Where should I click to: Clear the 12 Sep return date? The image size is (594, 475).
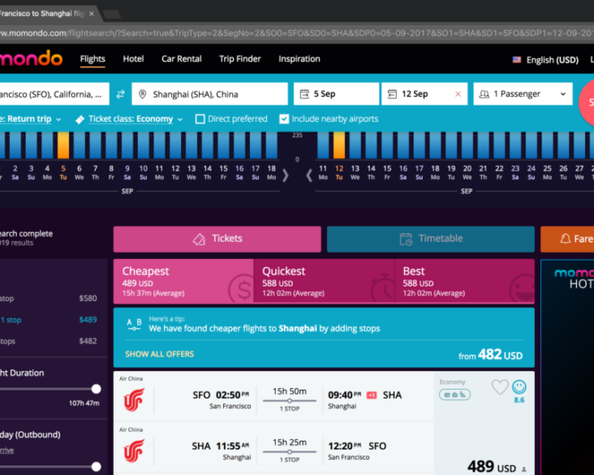[x=458, y=94]
